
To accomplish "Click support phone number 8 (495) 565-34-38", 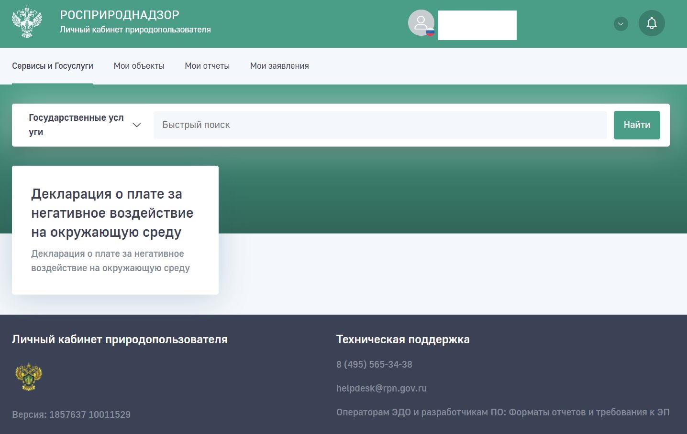I will pyautogui.click(x=374, y=364).
